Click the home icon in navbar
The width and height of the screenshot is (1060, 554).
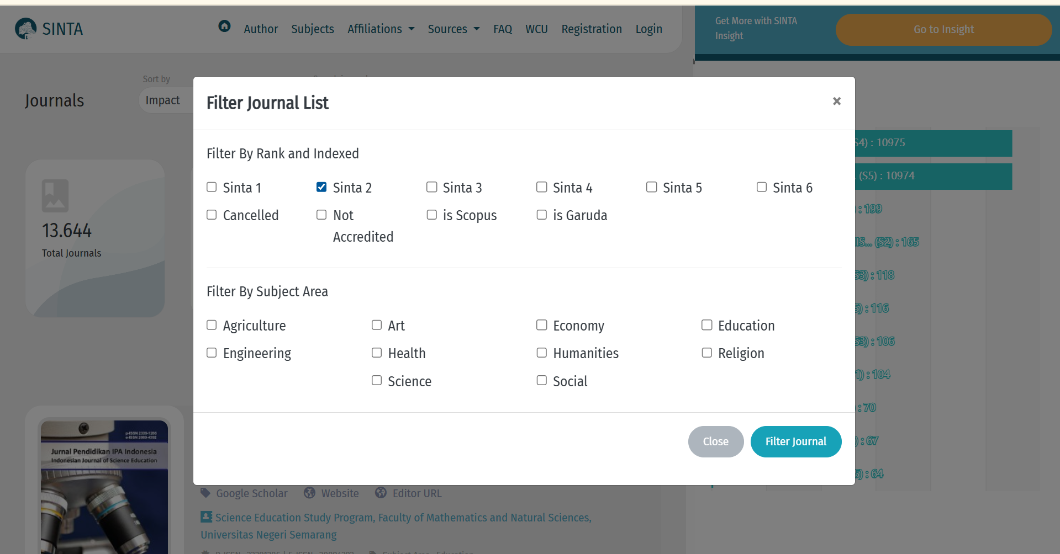[224, 26]
